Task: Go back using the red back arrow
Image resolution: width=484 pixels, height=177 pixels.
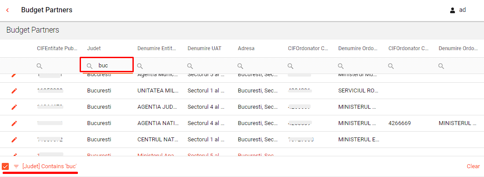Action: [x=8, y=10]
